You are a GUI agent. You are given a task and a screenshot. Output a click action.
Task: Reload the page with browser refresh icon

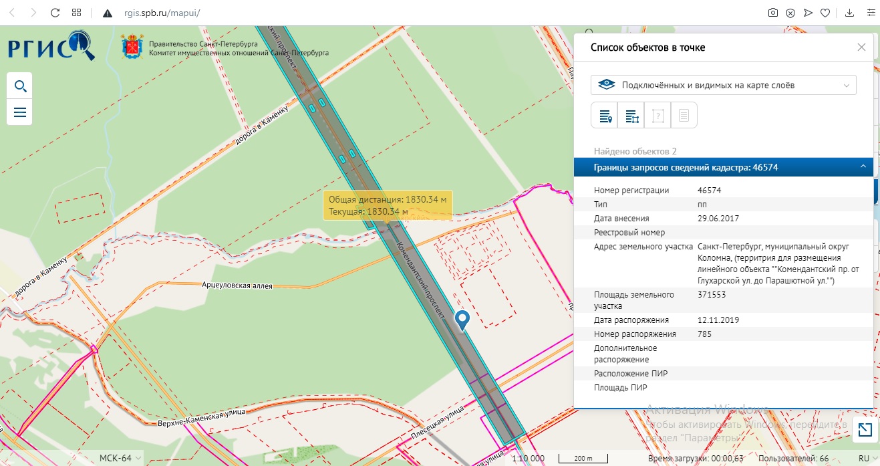(55, 13)
